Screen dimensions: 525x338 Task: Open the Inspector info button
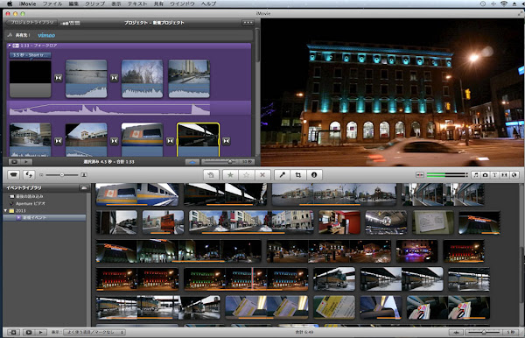(x=314, y=175)
